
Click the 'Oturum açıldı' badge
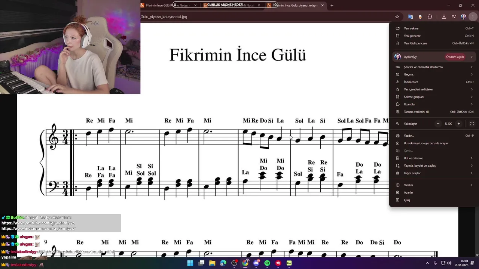[x=455, y=57]
